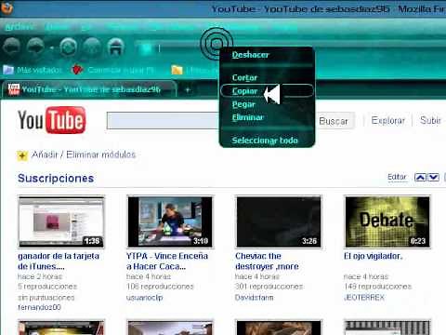Screen dimensions: 446x335
Task: Open the dark video thumbnail 3:26
Action: 279,221
